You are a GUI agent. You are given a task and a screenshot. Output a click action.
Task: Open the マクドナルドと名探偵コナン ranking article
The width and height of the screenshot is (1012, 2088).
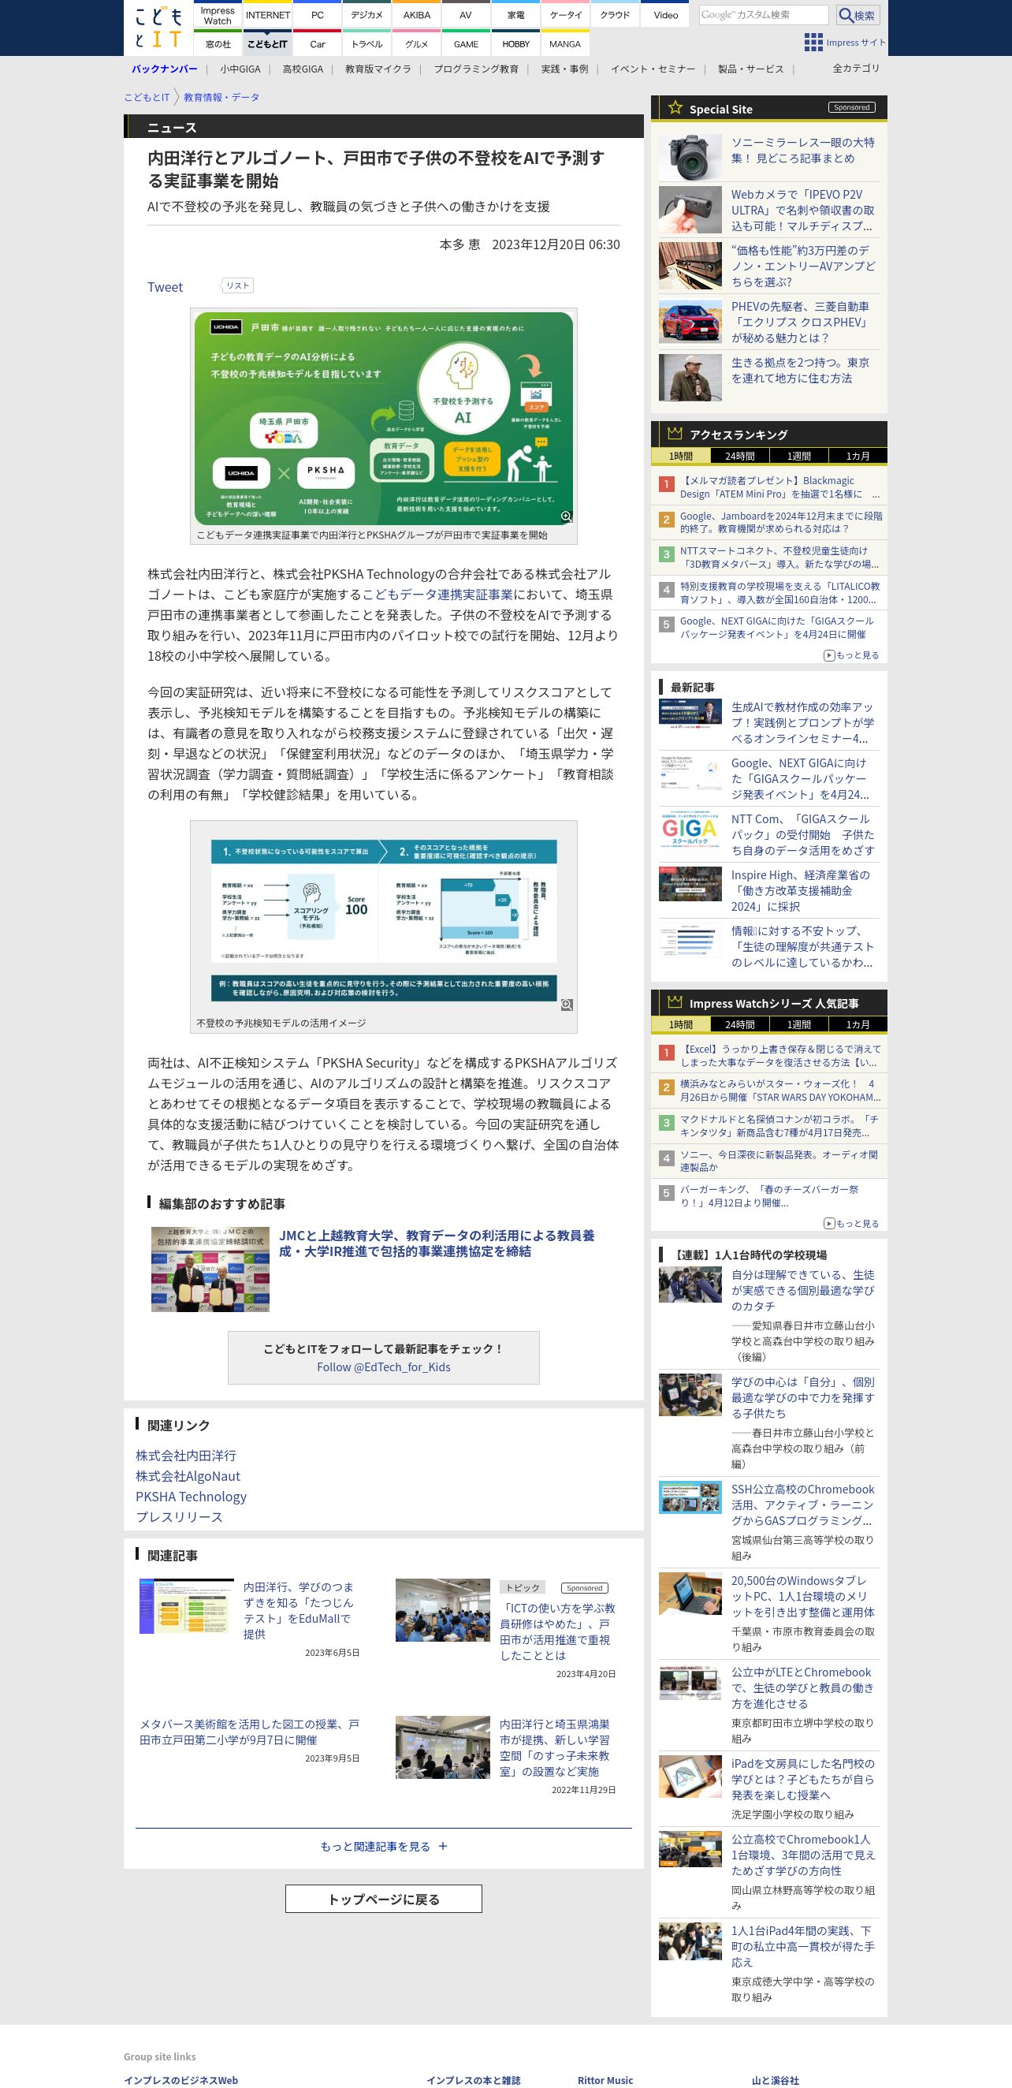(x=779, y=1125)
